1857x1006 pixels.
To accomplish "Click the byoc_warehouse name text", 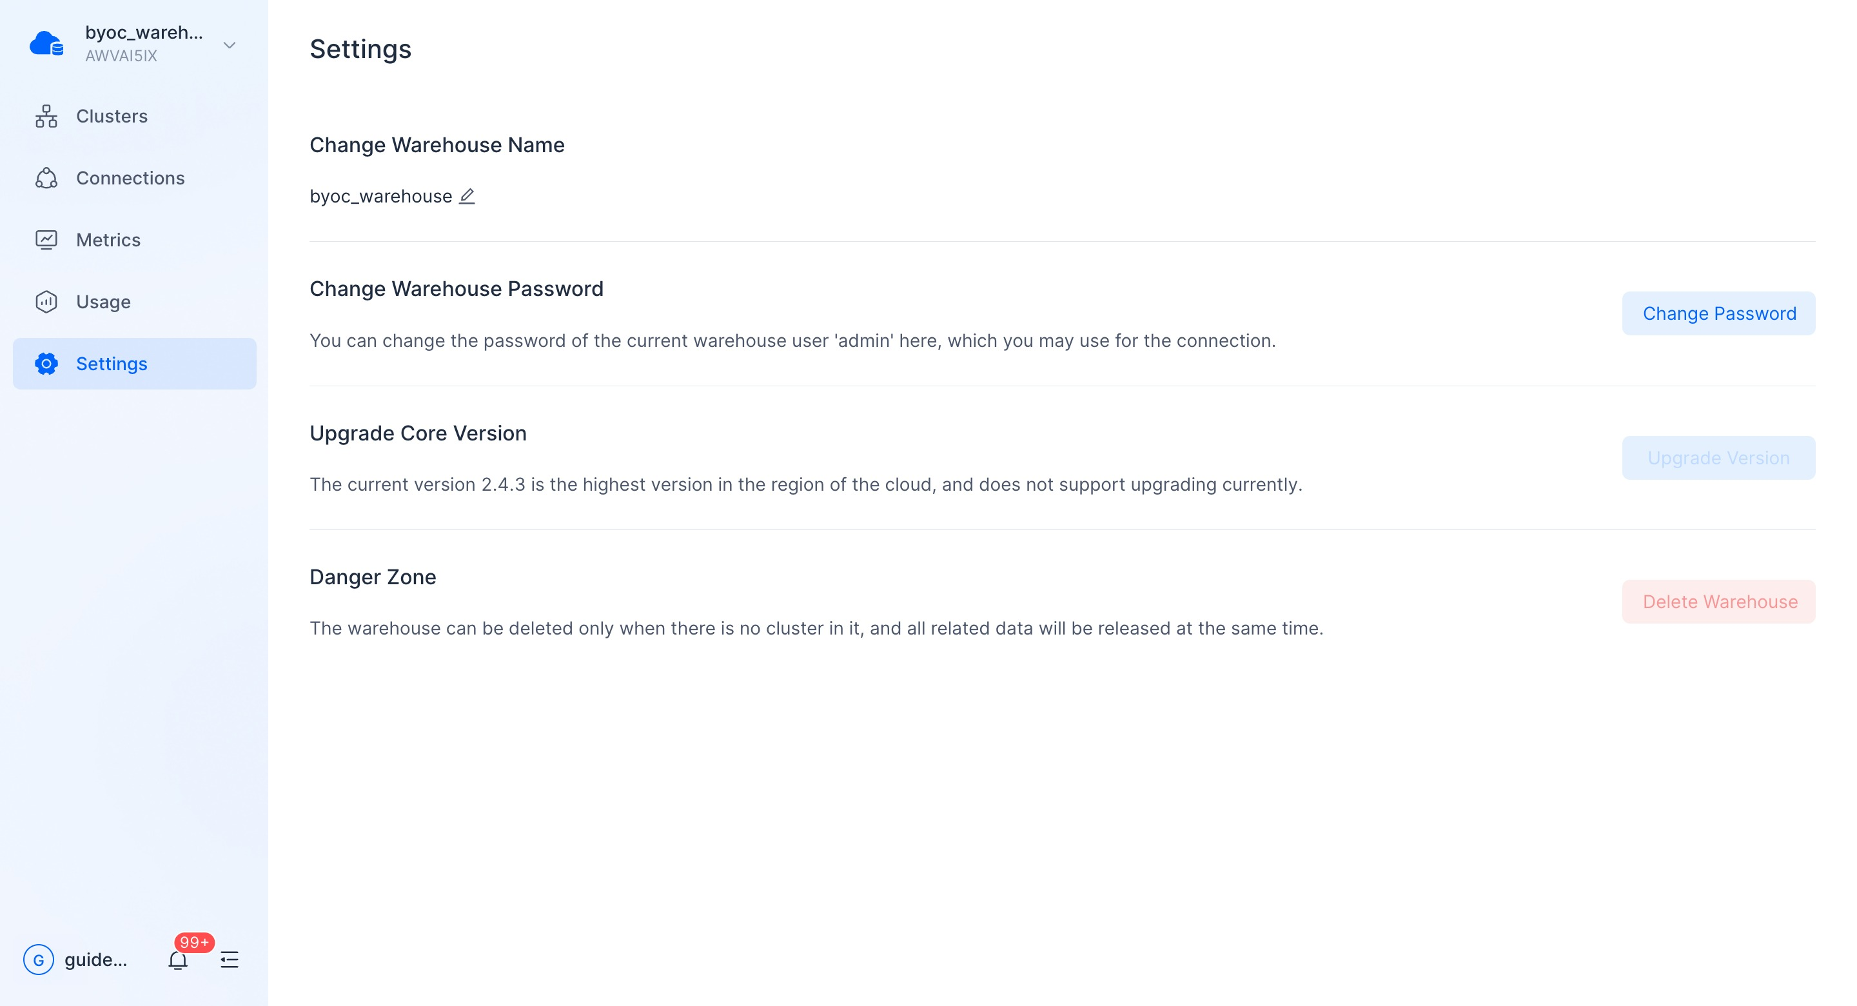I will (x=380, y=196).
